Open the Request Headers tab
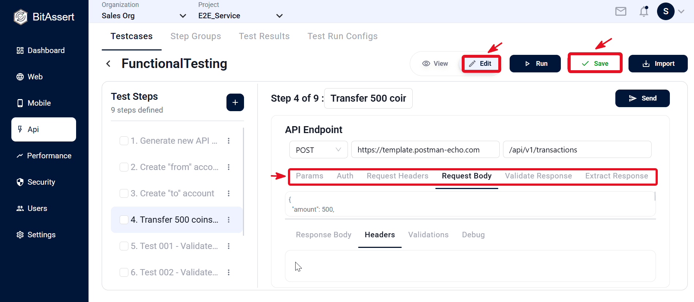The height and width of the screenshot is (302, 694). tap(398, 176)
